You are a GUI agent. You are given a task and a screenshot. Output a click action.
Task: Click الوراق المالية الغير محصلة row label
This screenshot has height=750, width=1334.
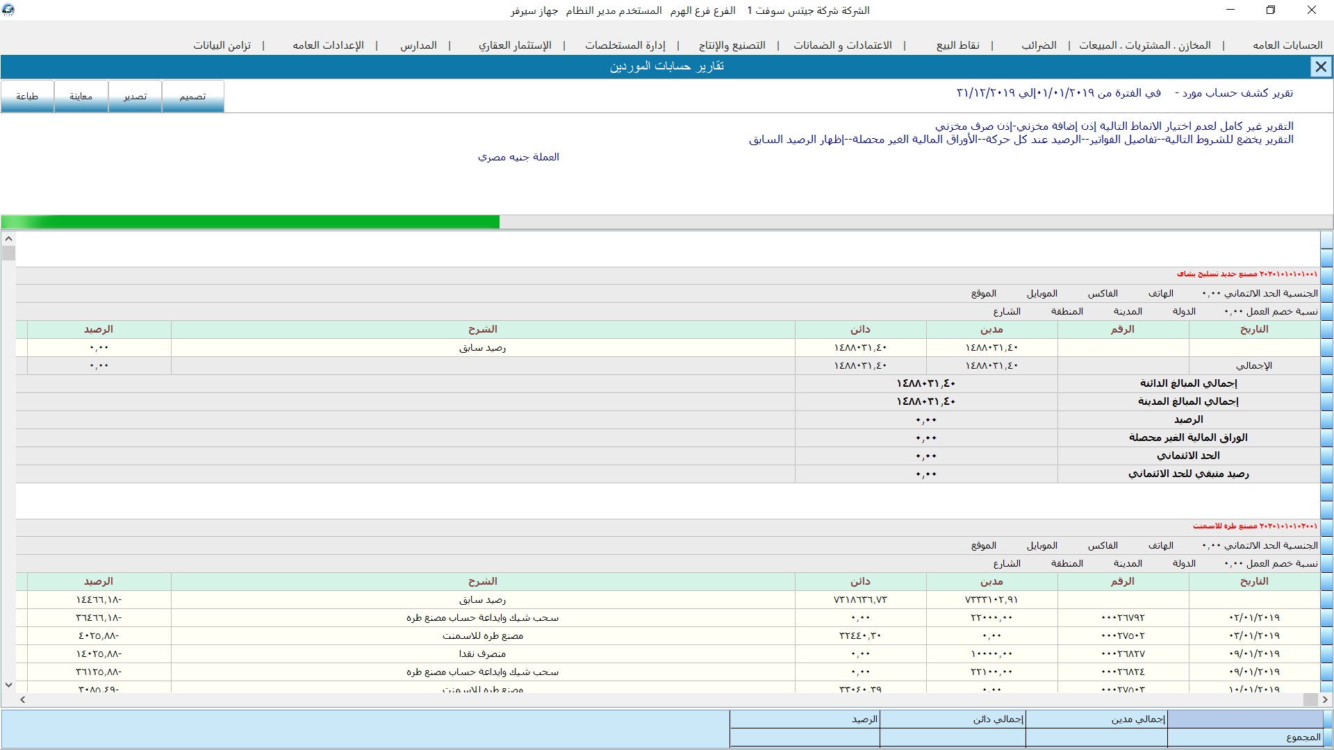1188,437
